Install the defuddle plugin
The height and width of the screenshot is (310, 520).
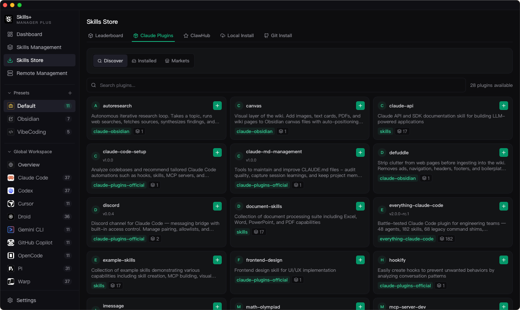coord(504,152)
